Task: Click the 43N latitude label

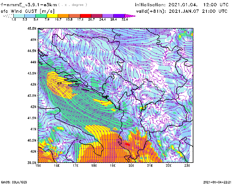Action: pyautogui.click(x=33, y=84)
